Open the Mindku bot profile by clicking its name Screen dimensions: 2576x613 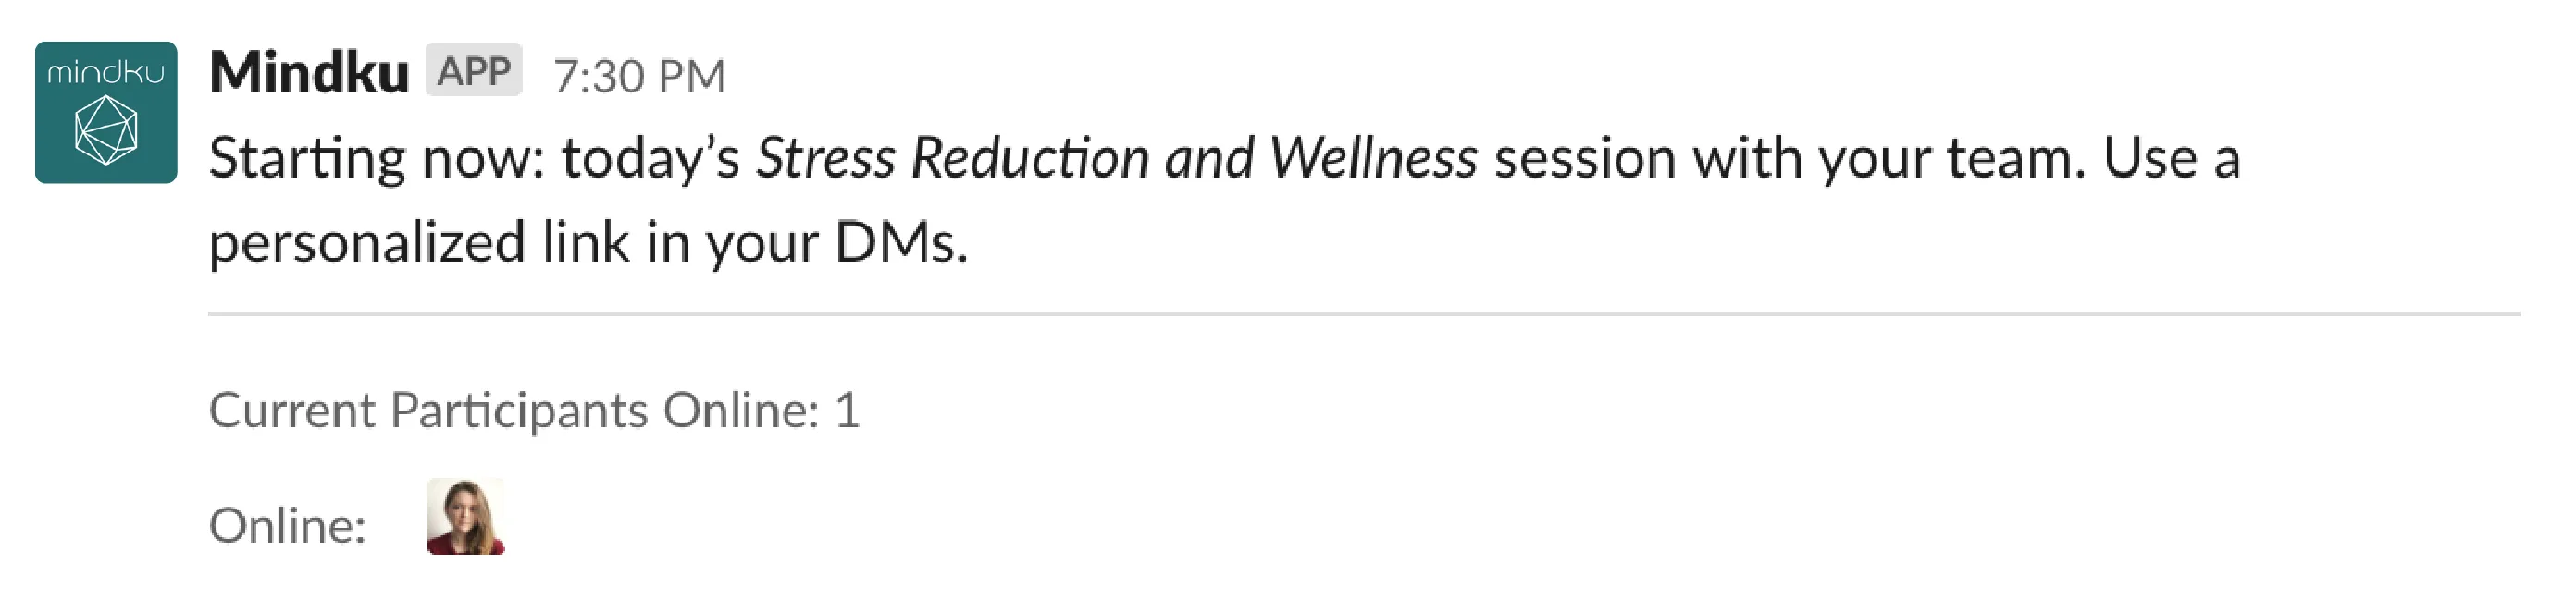tap(310, 70)
